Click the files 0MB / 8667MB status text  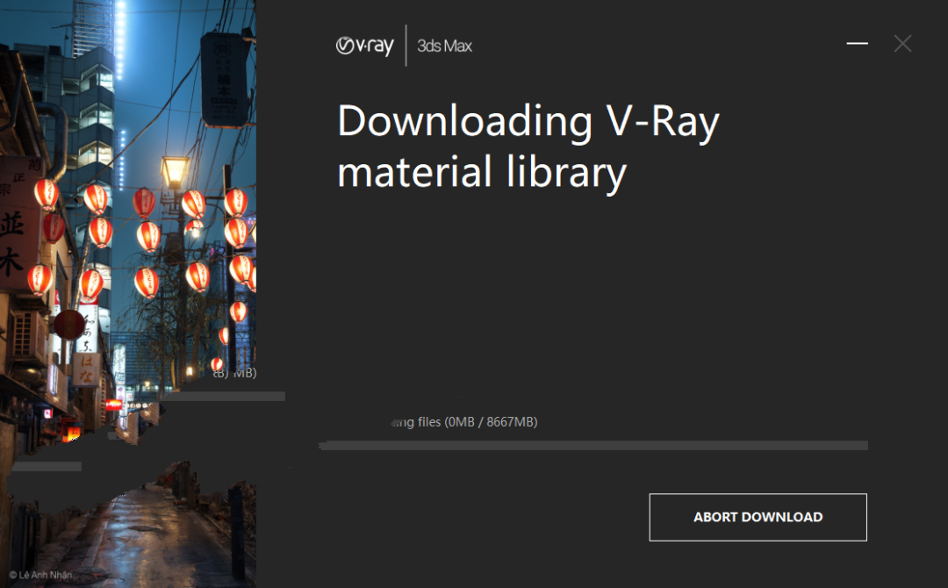(x=477, y=422)
